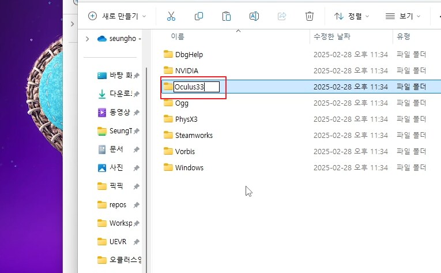Open 픽픽 folder in quick access
441x273 pixels.
(110, 186)
